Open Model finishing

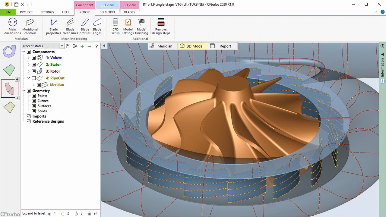(x=141, y=26)
